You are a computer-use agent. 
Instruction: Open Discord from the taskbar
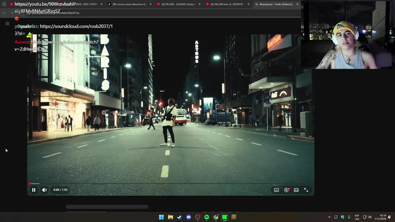pos(189,217)
